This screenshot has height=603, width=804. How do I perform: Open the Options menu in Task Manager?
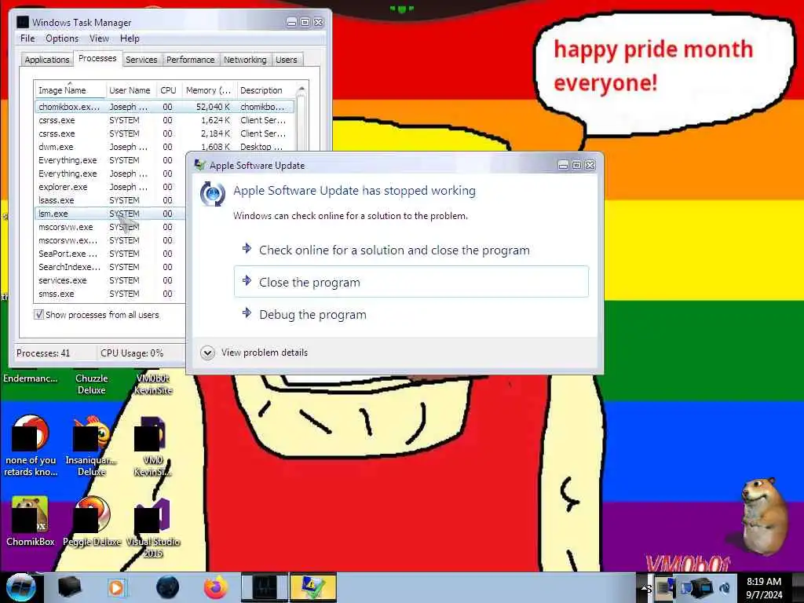click(62, 38)
